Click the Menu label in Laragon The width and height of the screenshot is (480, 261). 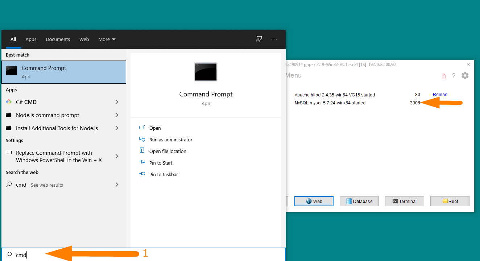tap(294, 75)
